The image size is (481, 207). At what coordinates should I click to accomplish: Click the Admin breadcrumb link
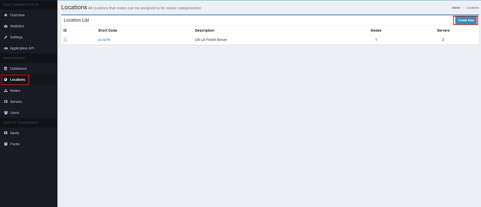point(456,8)
